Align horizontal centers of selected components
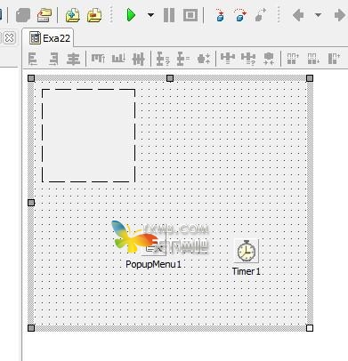Image resolution: width=348 pixels, height=361 pixels. 73,59
